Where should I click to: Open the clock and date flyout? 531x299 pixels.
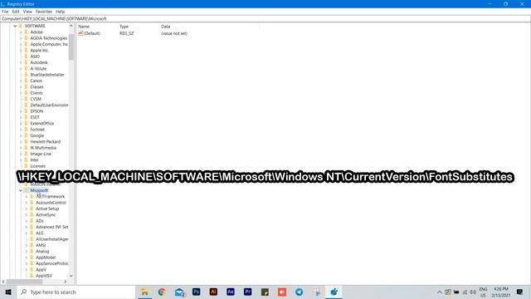[x=501, y=292]
